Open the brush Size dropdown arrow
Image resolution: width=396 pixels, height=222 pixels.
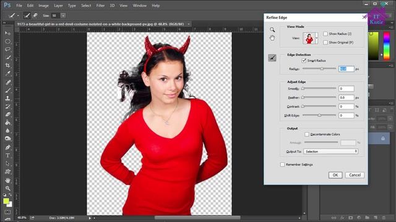tap(63, 15)
